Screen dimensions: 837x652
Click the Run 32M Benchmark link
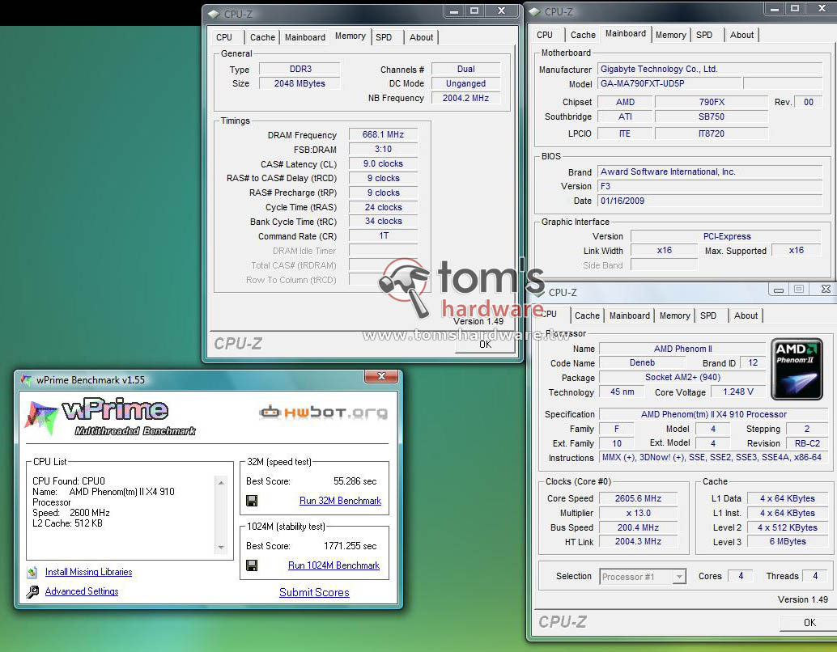(x=340, y=501)
